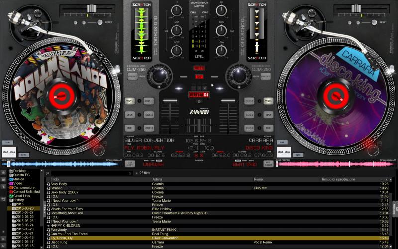Click in the browser search input field
Screen dimensions: 398x249
(x=91, y=173)
